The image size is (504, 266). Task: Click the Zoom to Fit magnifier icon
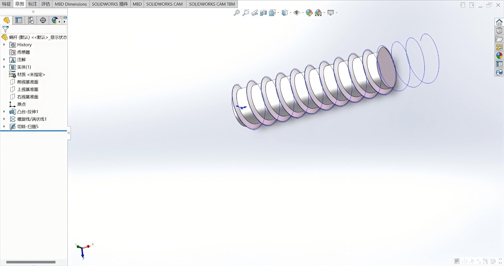(237, 13)
